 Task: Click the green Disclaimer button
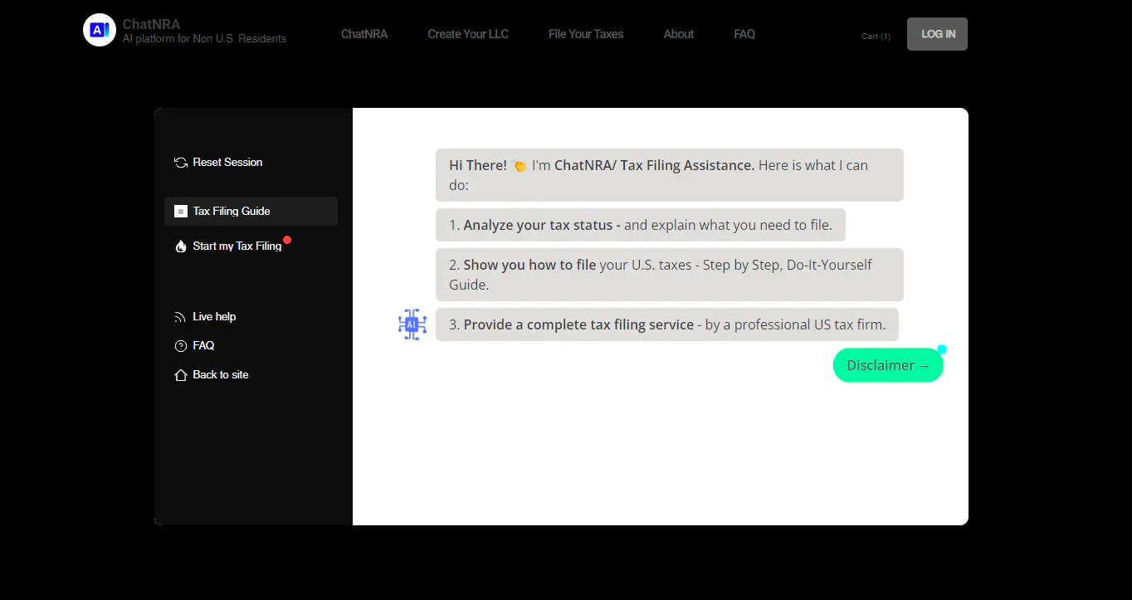pos(888,365)
